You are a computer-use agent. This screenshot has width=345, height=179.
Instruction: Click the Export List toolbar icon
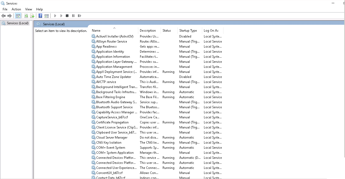click(x=32, y=16)
